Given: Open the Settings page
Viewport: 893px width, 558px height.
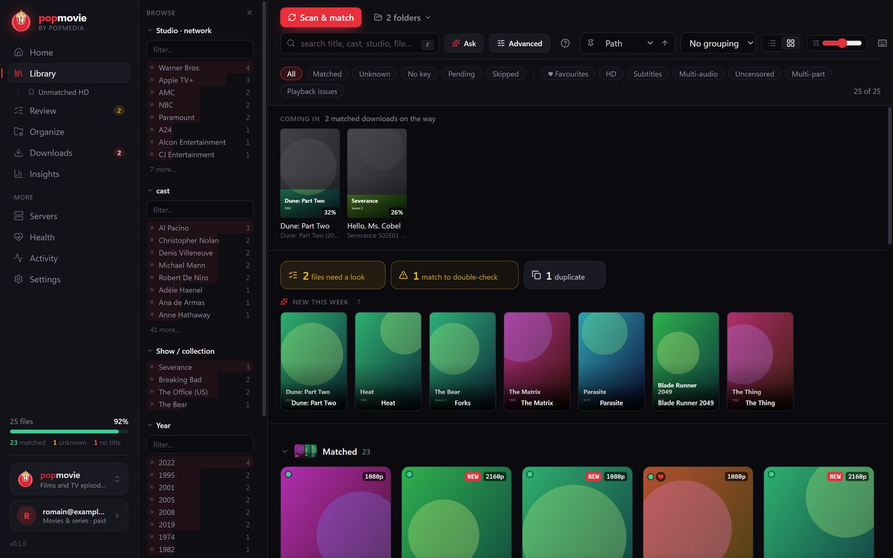Looking at the screenshot, I should (x=69, y=279).
